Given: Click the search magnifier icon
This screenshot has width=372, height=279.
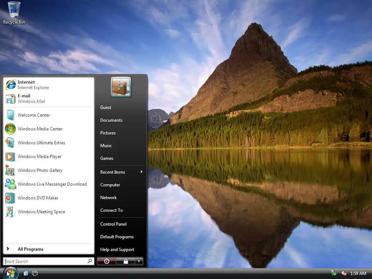Looking at the screenshot, I should point(90,261).
